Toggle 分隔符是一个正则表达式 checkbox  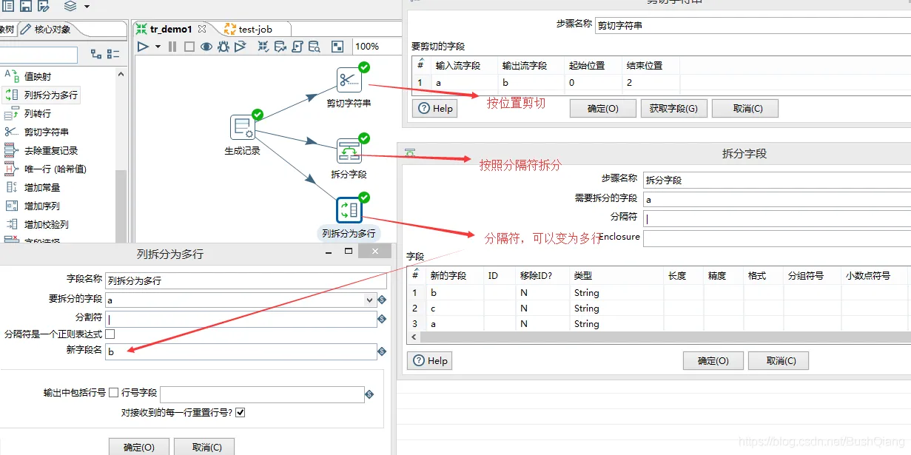[110, 334]
